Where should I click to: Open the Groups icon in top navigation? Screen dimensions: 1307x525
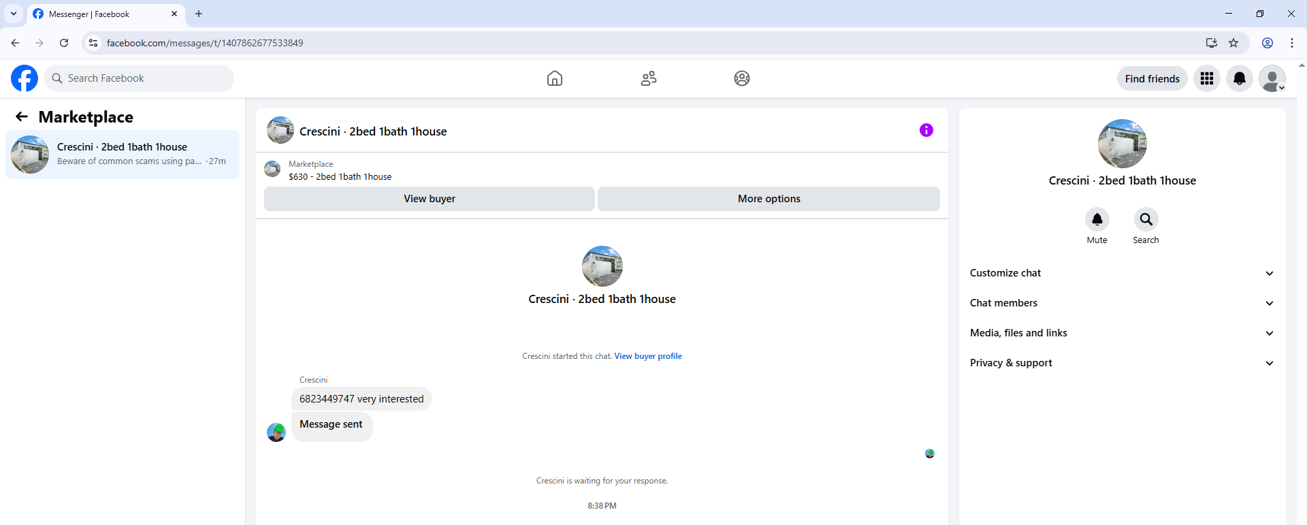point(742,78)
